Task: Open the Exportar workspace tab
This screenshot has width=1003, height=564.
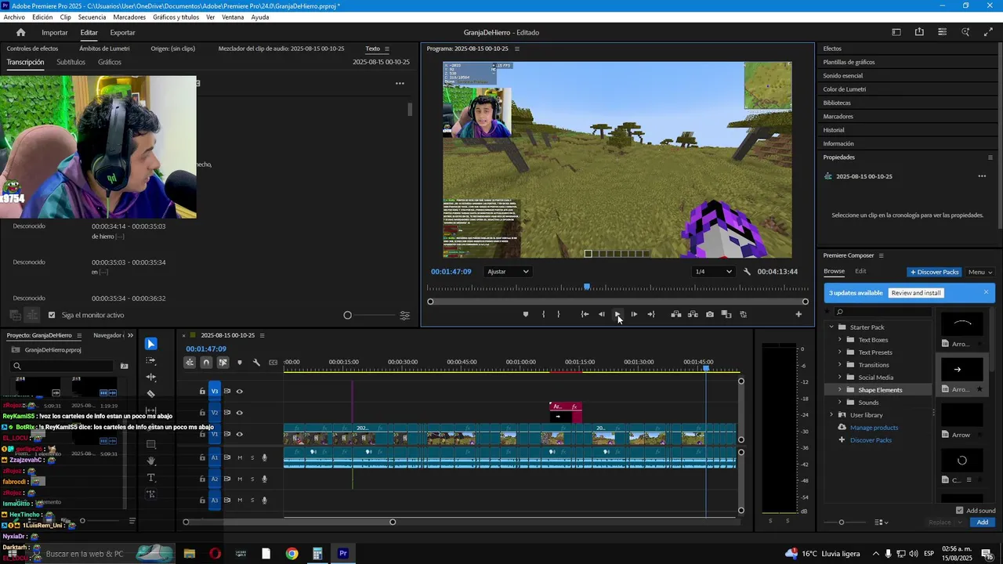Action: [x=122, y=32]
